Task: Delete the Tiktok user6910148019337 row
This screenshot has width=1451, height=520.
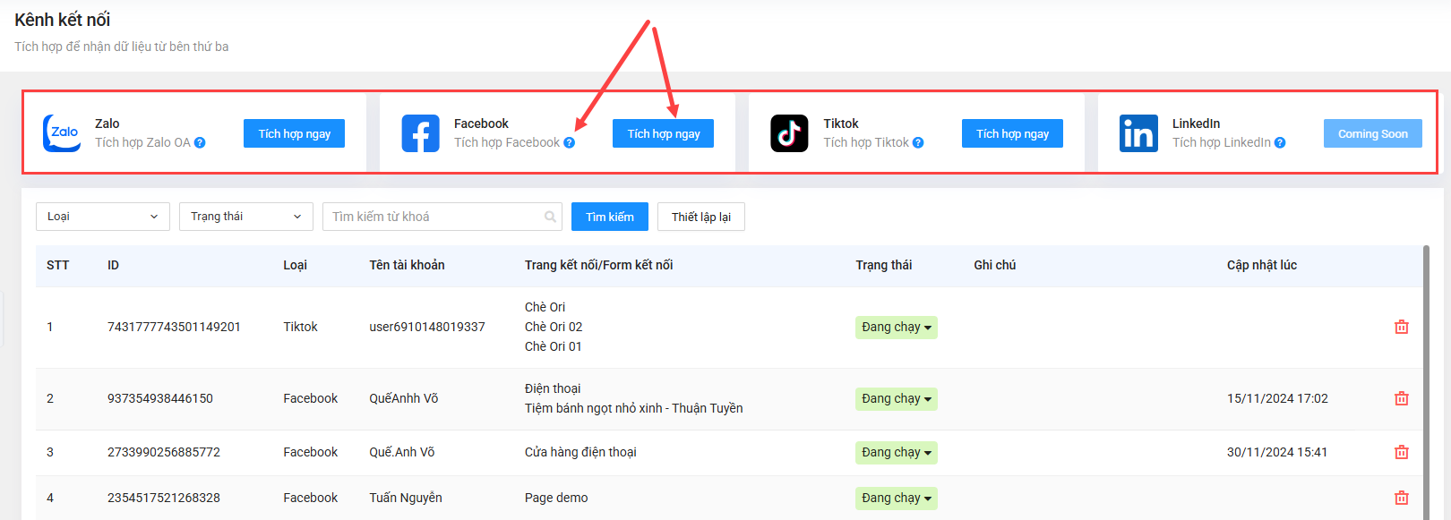Action: [x=1402, y=327]
